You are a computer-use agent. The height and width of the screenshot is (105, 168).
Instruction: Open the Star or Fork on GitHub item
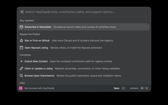pyautogui.click(x=37, y=40)
